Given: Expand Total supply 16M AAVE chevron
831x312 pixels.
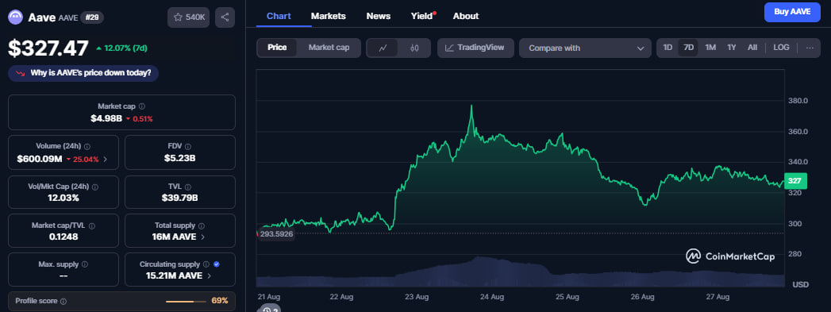Looking at the screenshot, I should [203, 237].
